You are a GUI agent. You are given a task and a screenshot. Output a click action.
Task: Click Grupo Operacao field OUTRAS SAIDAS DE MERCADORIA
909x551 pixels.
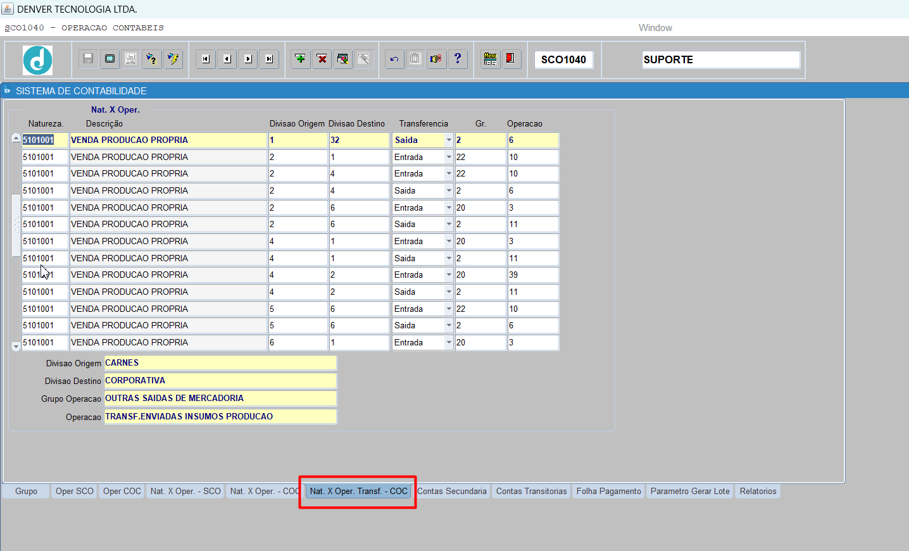(x=220, y=398)
